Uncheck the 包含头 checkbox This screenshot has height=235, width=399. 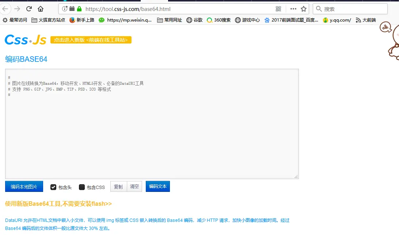click(53, 187)
